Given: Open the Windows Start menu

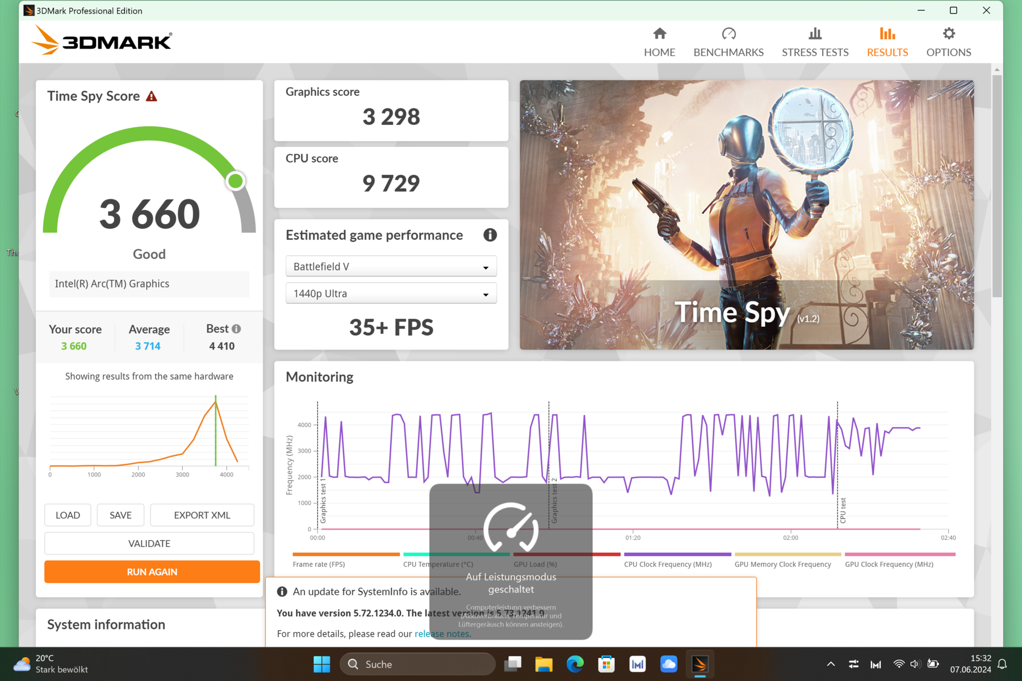Looking at the screenshot, I should click(321, 664).
